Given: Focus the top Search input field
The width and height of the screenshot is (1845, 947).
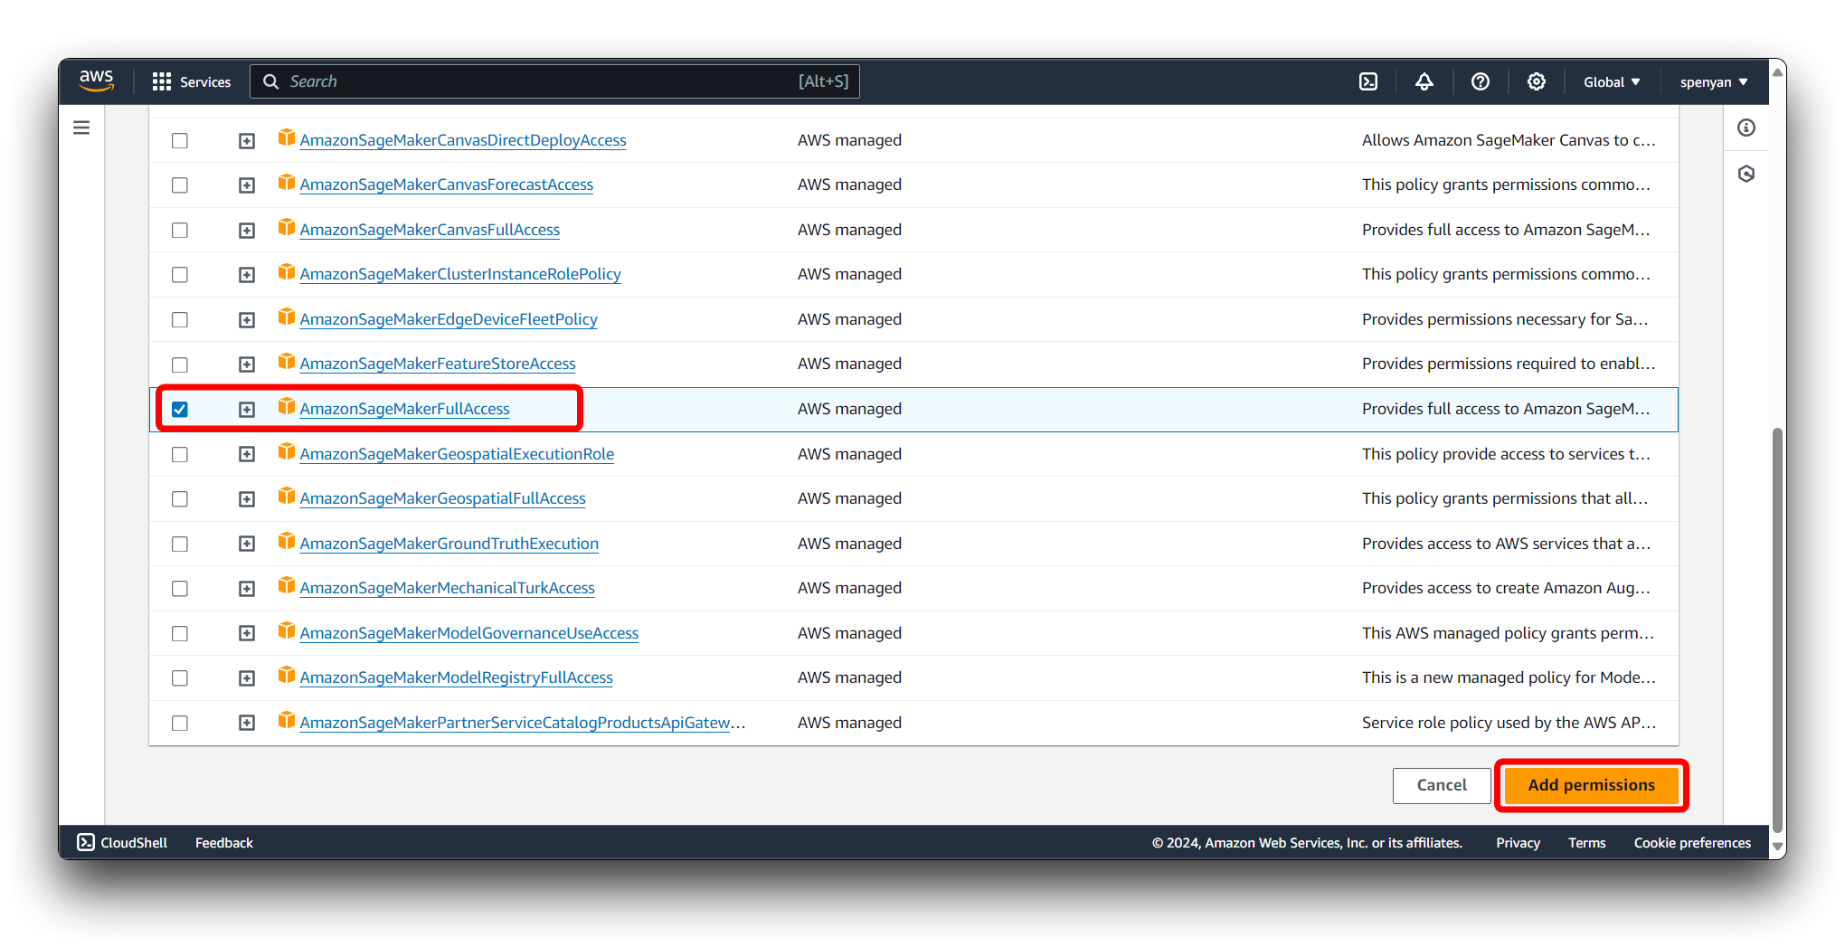Looking at the screenshot, I should point(554,81).
